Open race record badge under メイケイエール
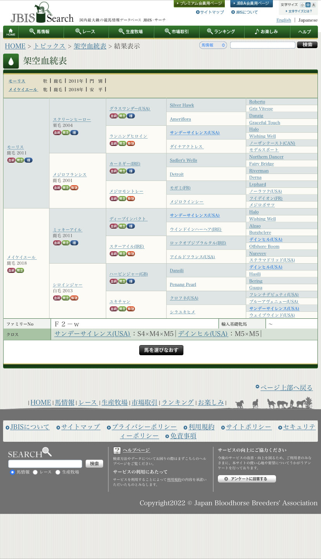The image size is (321, 559). pos(19,271)
